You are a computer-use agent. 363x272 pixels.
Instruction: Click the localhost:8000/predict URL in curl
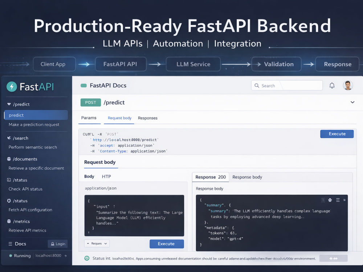(x=125, y=140)
